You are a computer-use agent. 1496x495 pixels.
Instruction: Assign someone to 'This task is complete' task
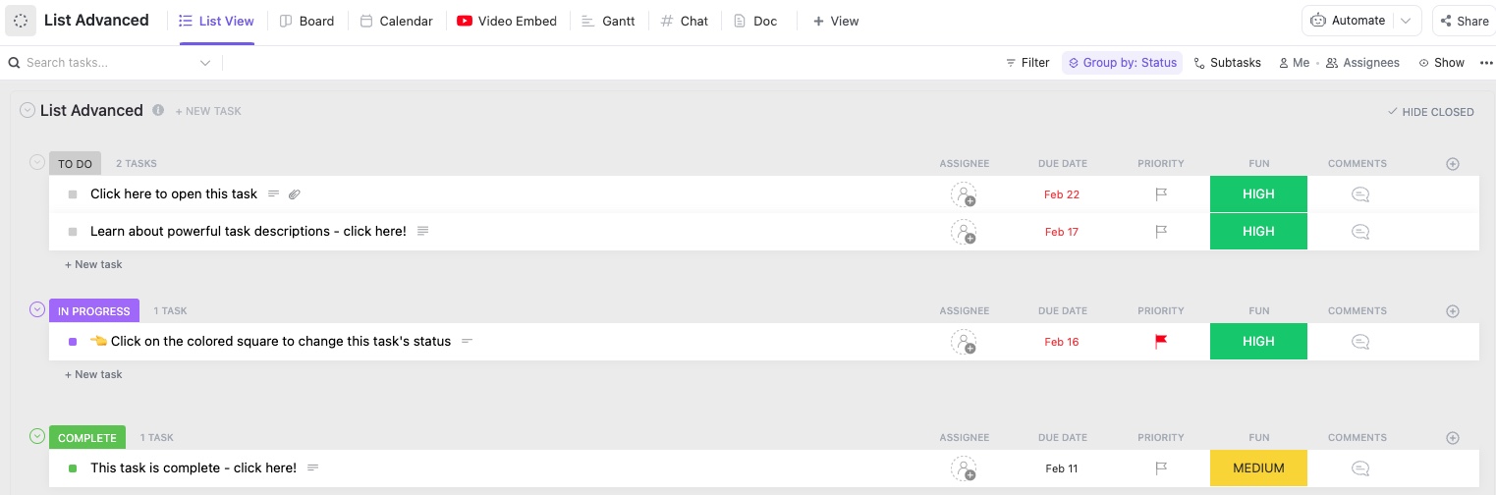964,468
